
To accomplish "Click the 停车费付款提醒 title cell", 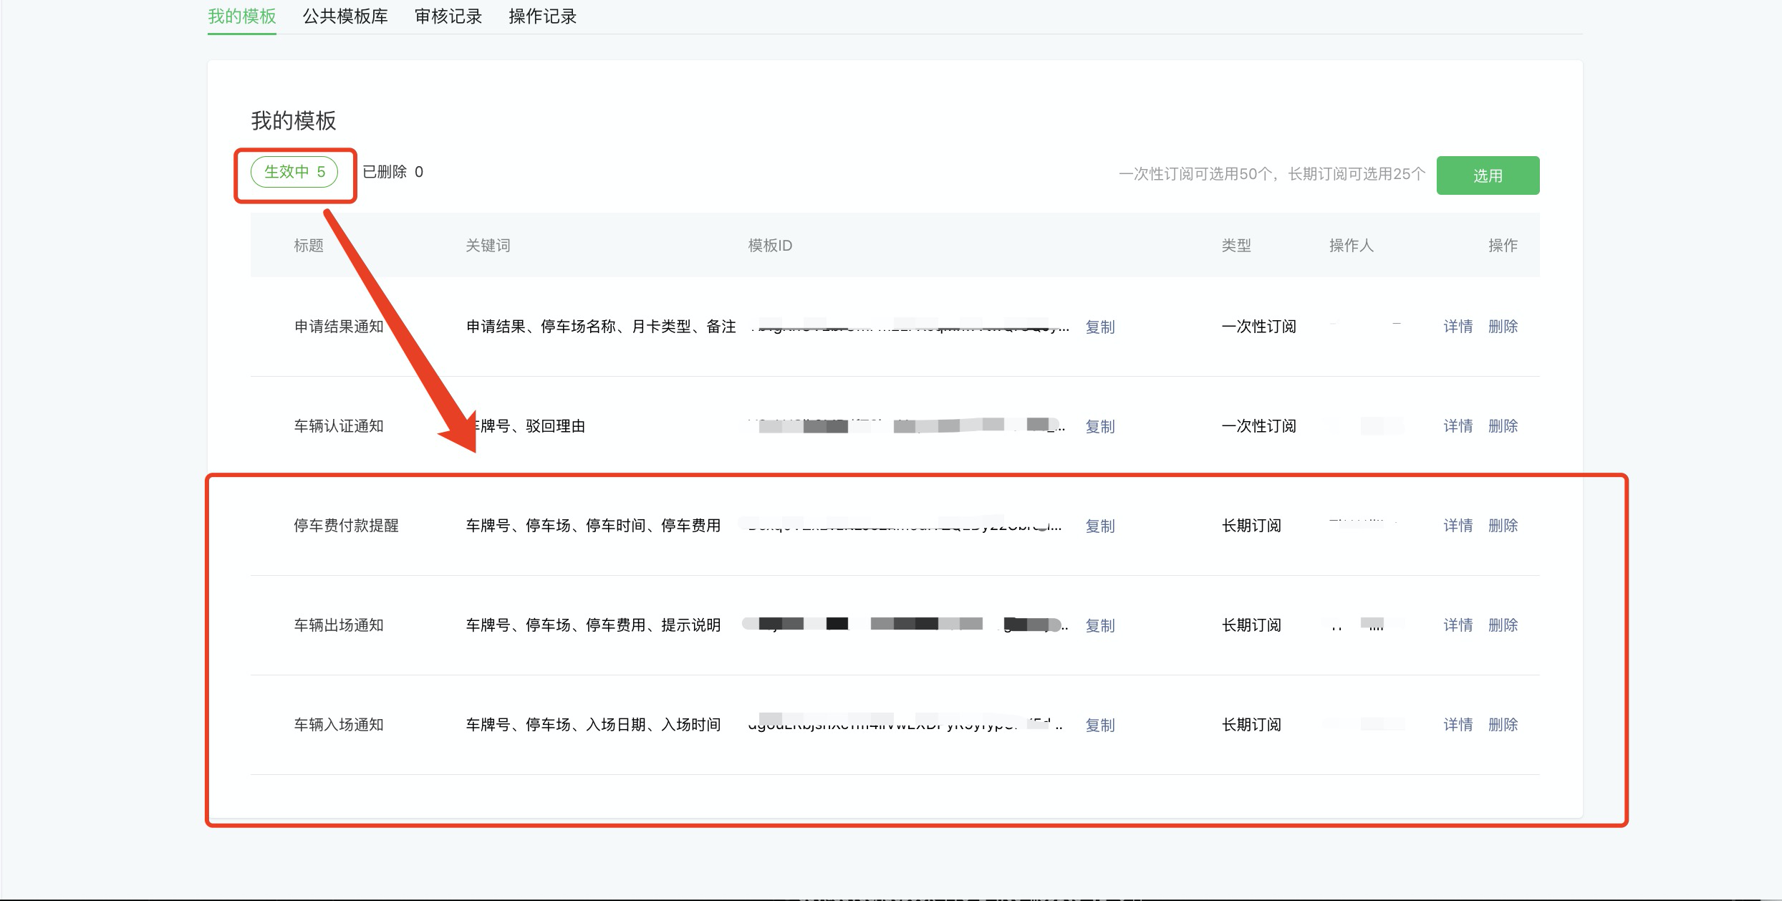I will click(x=346, y=526).
